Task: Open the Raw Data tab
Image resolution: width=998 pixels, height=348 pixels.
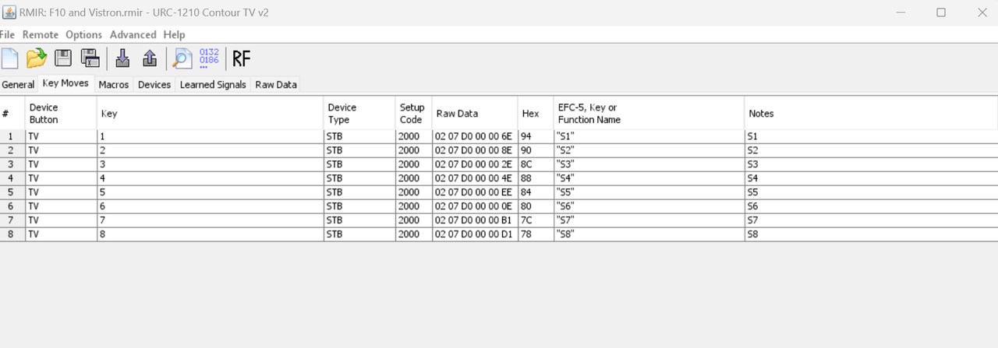Action: coord(276,85)
